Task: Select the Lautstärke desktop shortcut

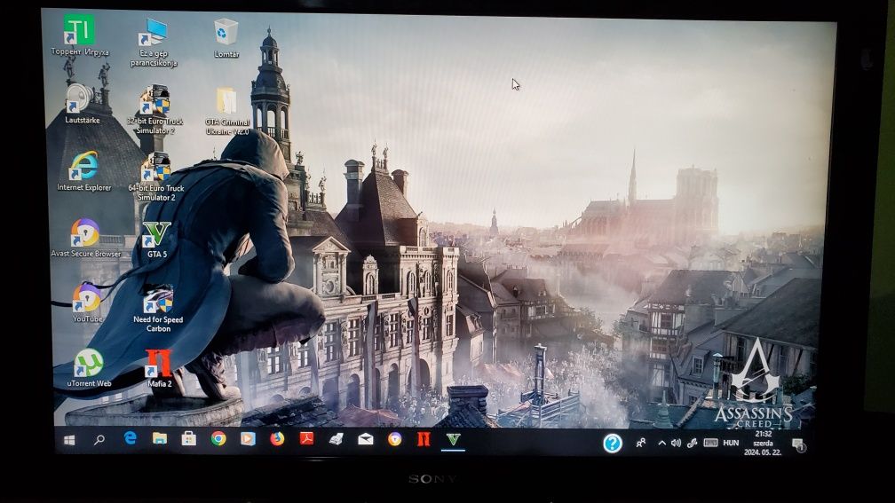Action: pos(83,104)
